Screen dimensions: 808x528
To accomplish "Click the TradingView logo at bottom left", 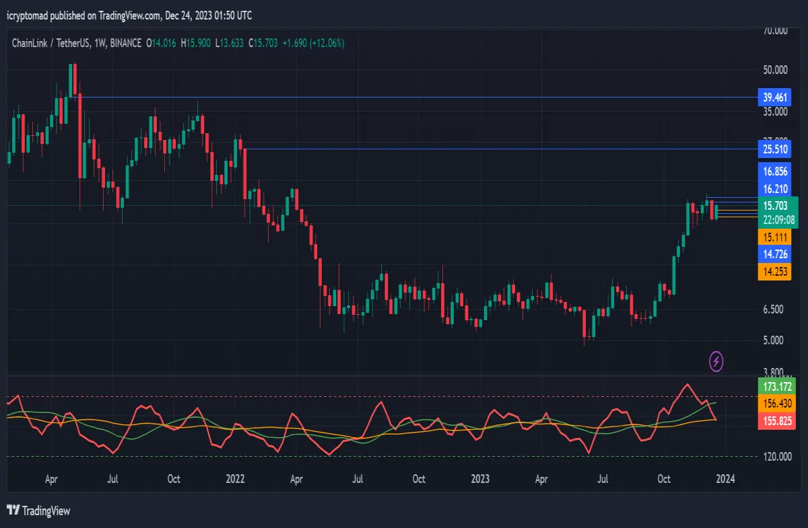I will click(x=38, y=511).
